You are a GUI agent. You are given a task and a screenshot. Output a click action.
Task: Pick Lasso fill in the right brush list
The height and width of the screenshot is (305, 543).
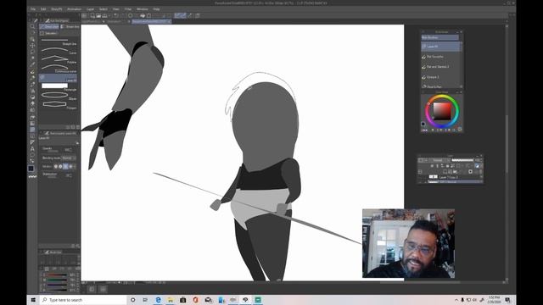pos(441,47)
